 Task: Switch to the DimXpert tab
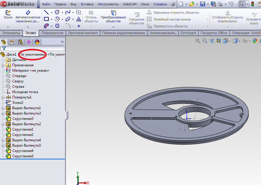click(x=188, y=33)
